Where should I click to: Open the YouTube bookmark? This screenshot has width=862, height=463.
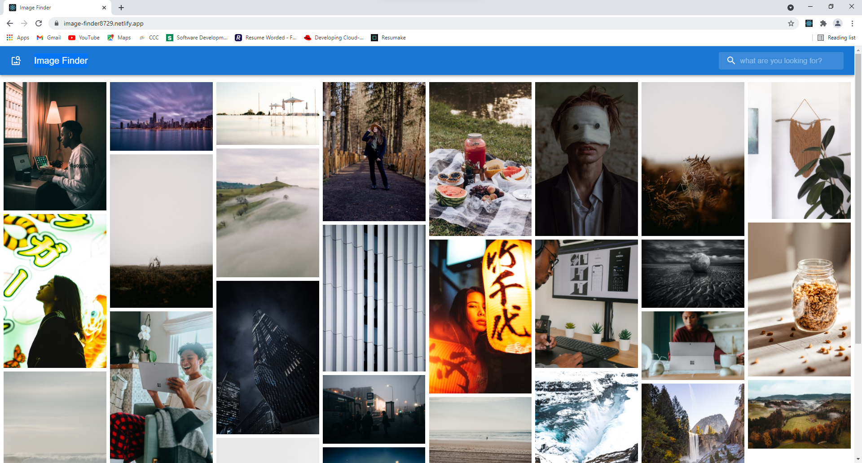[84, 38]
